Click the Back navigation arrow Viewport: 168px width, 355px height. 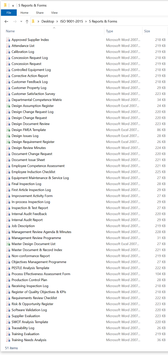point(6,21)
